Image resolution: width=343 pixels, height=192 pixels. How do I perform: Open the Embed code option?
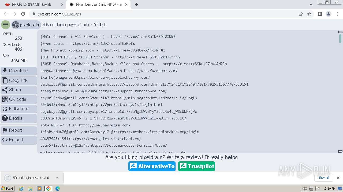click(x=19, y=140)
